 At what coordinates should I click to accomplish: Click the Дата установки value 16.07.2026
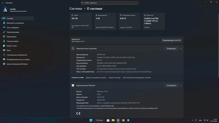(100, 97)
